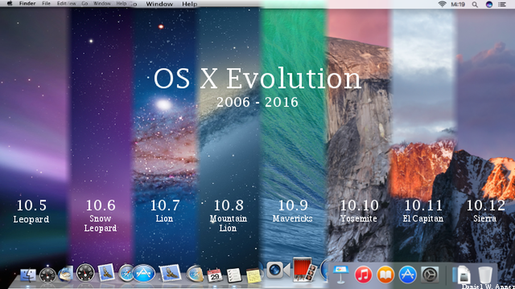515x289 pixels.
Task: Open the Calendar icon showing 29
Action: click(x=215, y=275)
